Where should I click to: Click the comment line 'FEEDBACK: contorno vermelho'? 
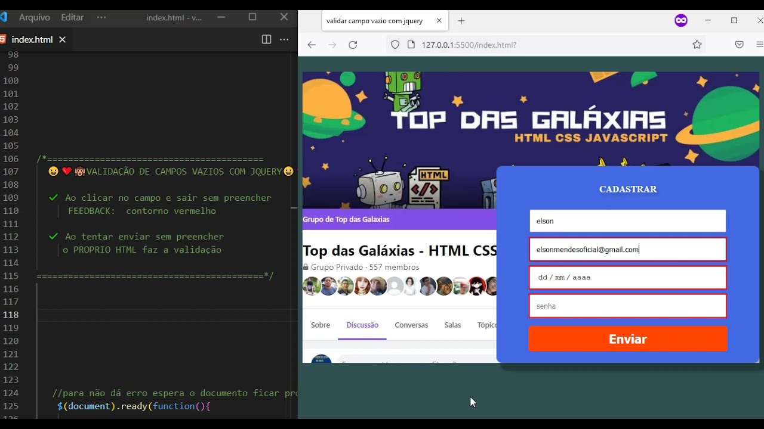pyautogui.click(x=142, y=211)
